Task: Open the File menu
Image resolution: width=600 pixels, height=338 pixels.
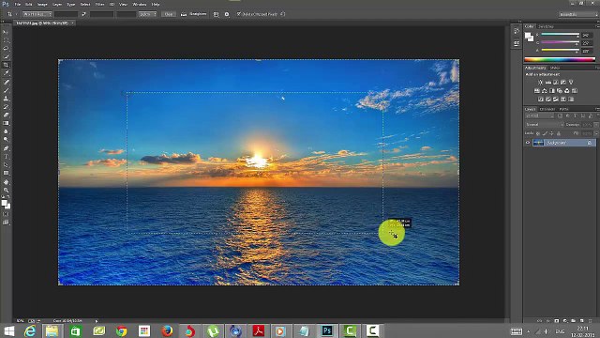Action: [x=18, y=4]
